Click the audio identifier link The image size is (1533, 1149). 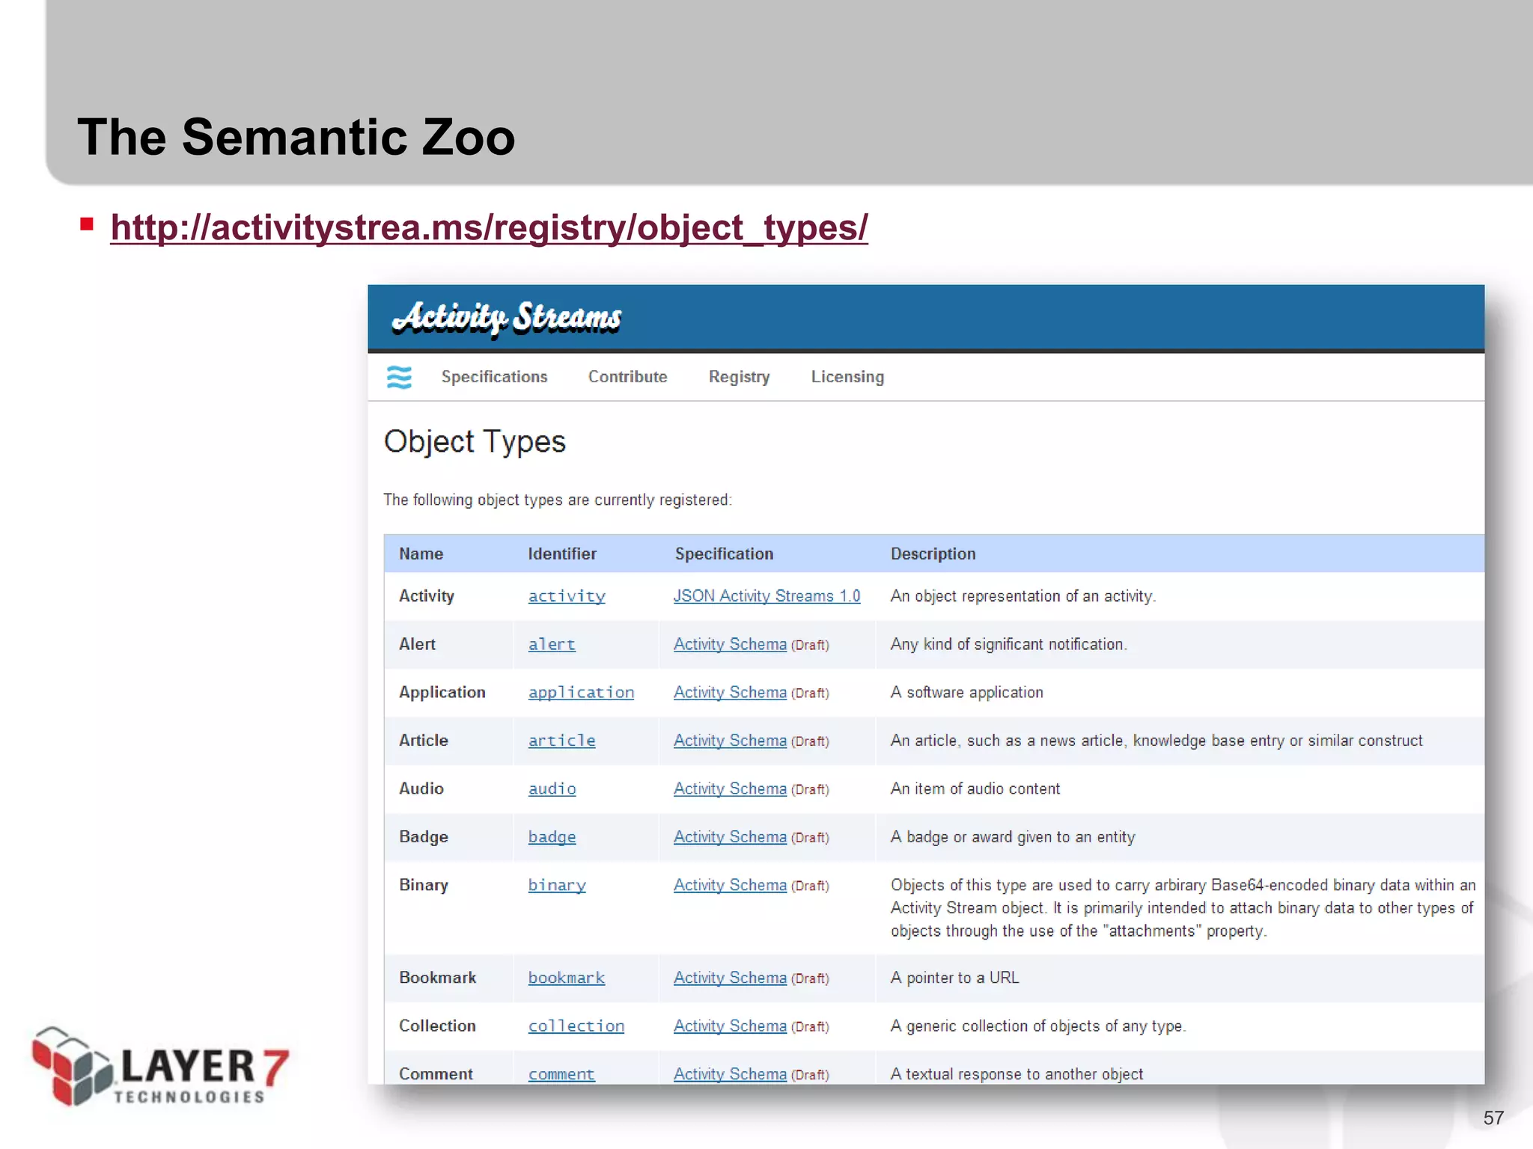552,788
